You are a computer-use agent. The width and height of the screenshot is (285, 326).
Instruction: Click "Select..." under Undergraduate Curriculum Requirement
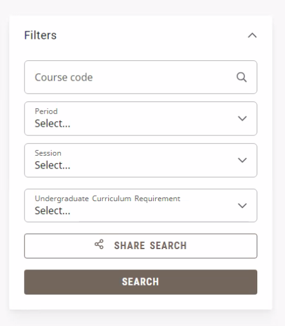coord(52,210)
